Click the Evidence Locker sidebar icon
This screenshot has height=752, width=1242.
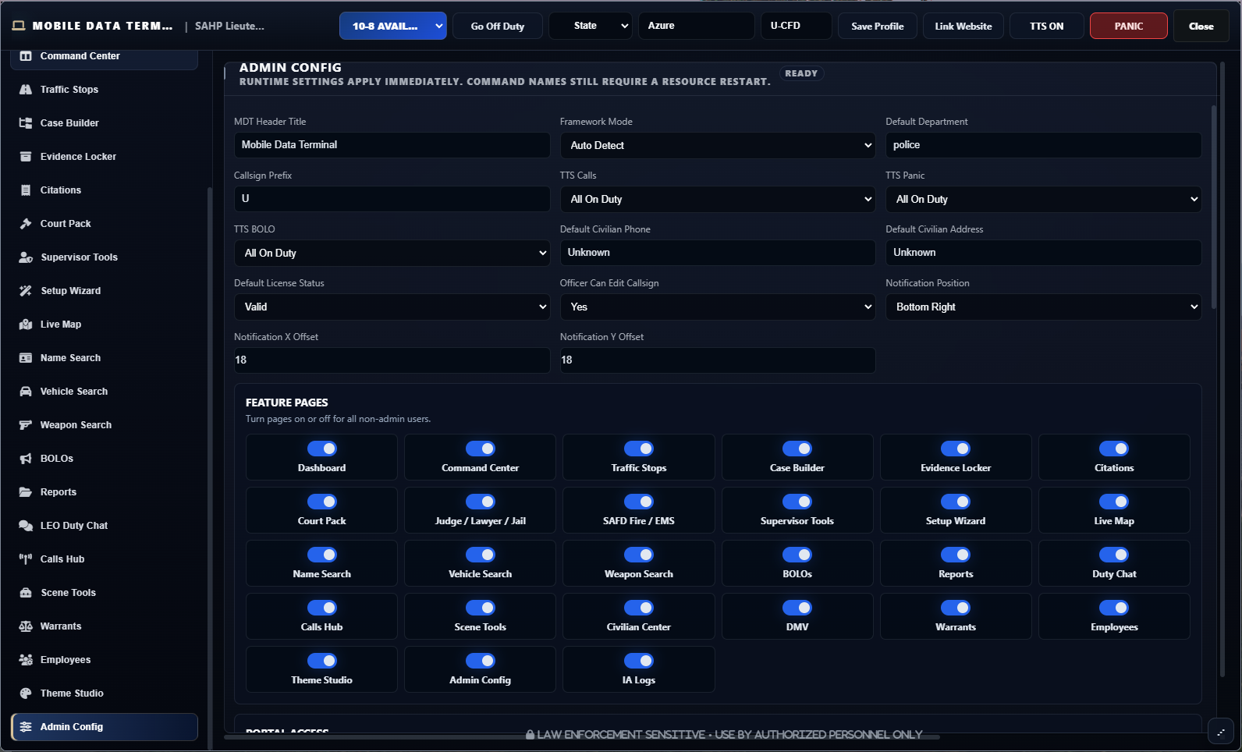[26, 157]
